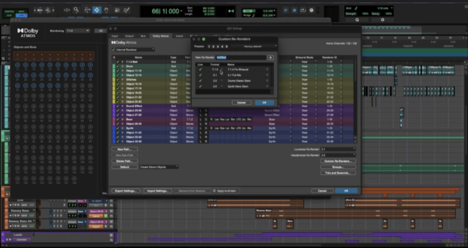Click the green color strip of Drum path
The image size is (468, 248).
coord(114,66)
